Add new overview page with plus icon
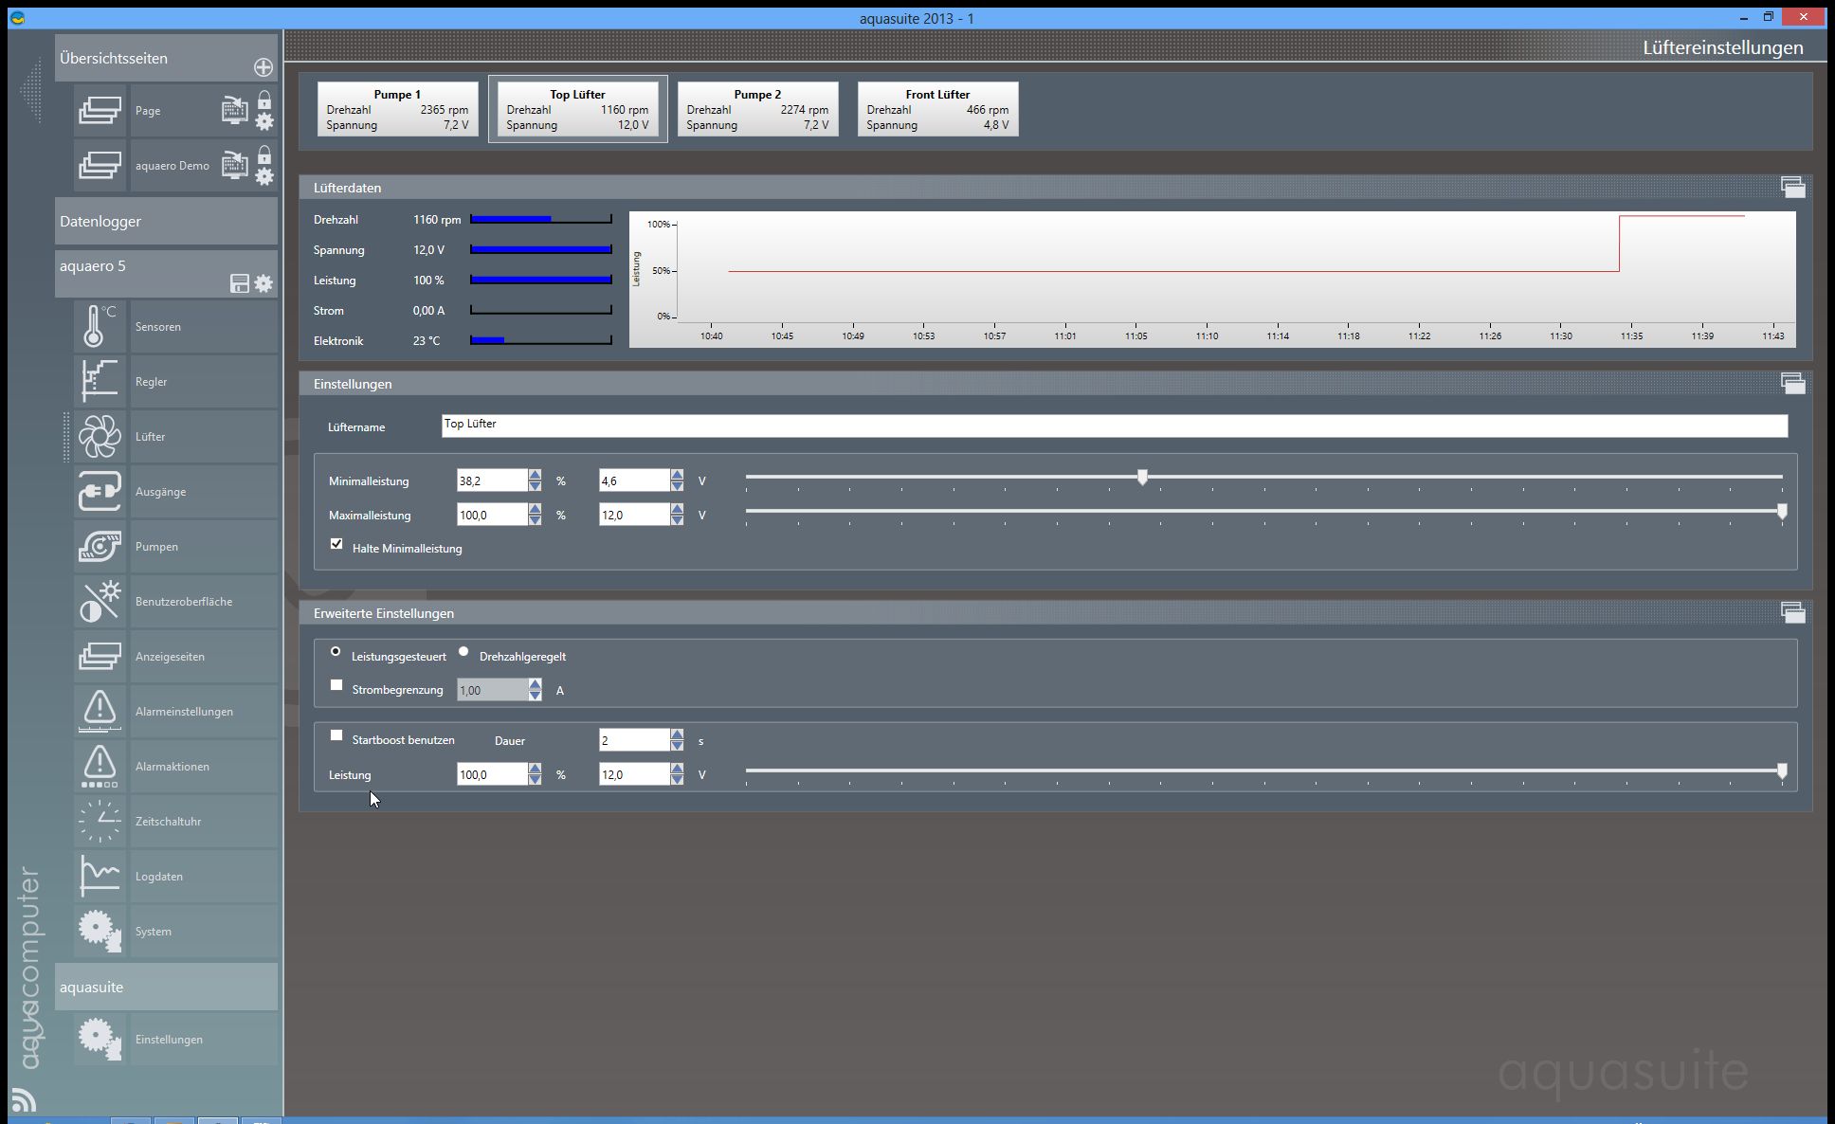Image resolution: width=1835 pixels, height=1124 pixels. 263,67
